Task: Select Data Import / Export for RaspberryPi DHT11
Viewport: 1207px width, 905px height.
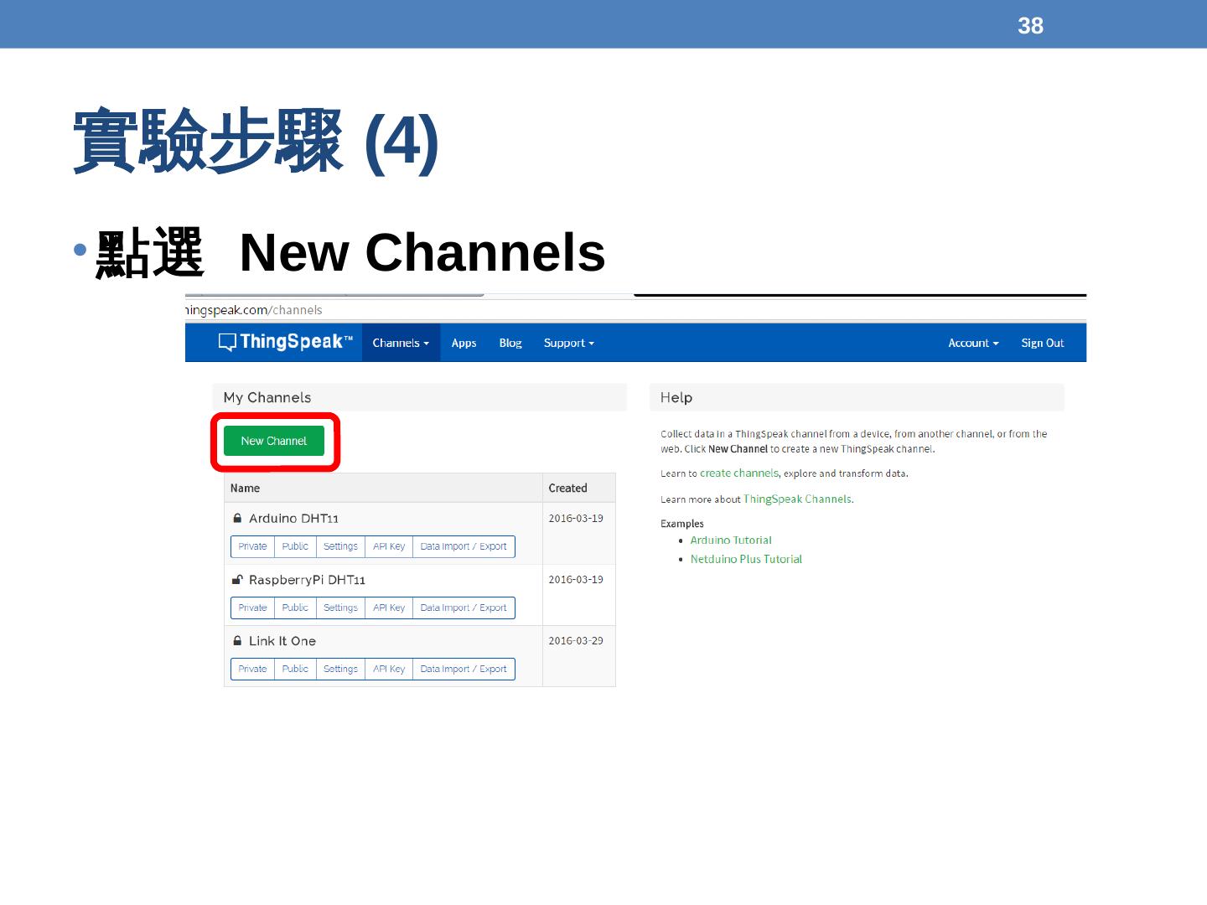Action: point(464,608)
